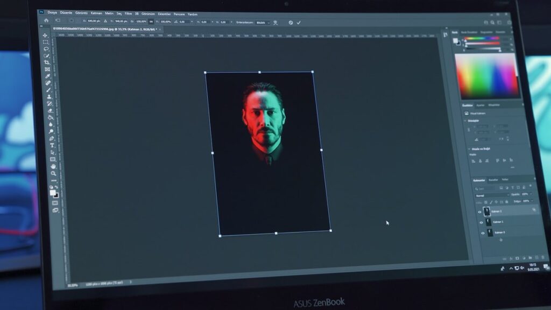This screenshot has height=310, width=551.
Task: Delete layer using the trash icon
Action: click(543, 258)
